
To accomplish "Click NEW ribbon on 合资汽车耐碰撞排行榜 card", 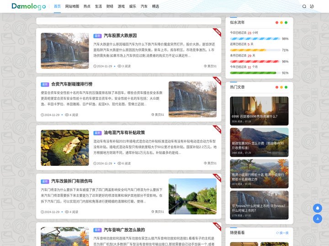I will tap(218, 81).
